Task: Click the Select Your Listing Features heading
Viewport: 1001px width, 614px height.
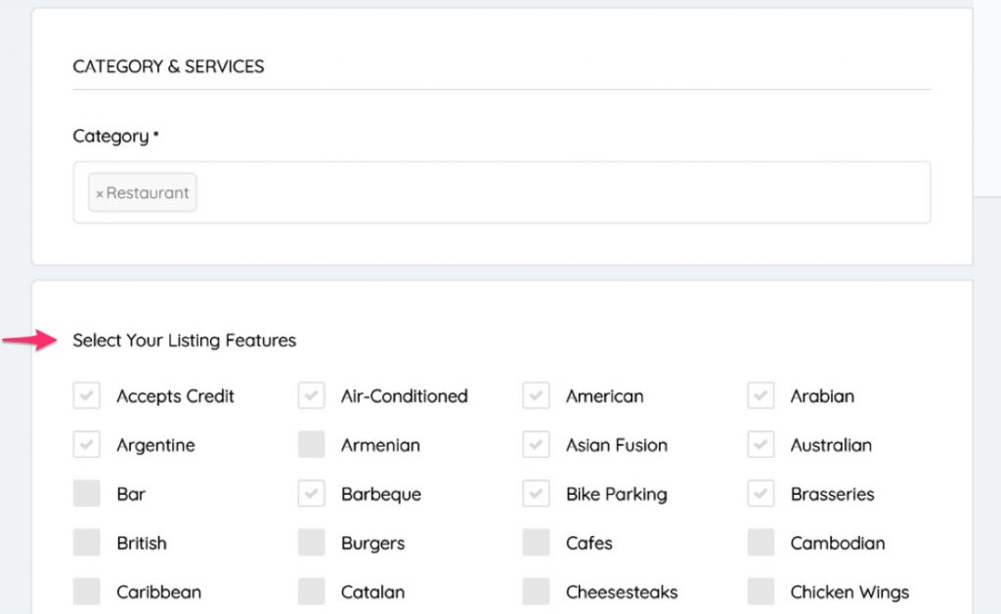Action: click(183, 340)
